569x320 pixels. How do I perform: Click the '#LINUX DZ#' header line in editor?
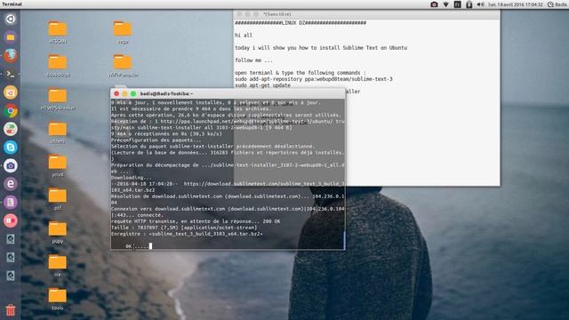(301, 23)
